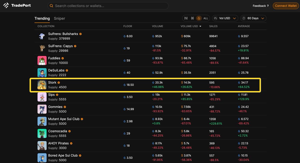300x163 pixels.
Task: Click the Mutant Ape Sui Club avatar
Action: 42,121
